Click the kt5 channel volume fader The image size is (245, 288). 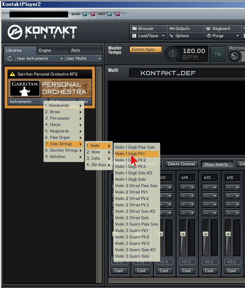pos(205,234)
